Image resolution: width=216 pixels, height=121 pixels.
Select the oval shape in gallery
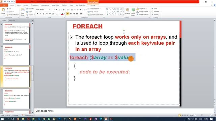click(118, 9)
